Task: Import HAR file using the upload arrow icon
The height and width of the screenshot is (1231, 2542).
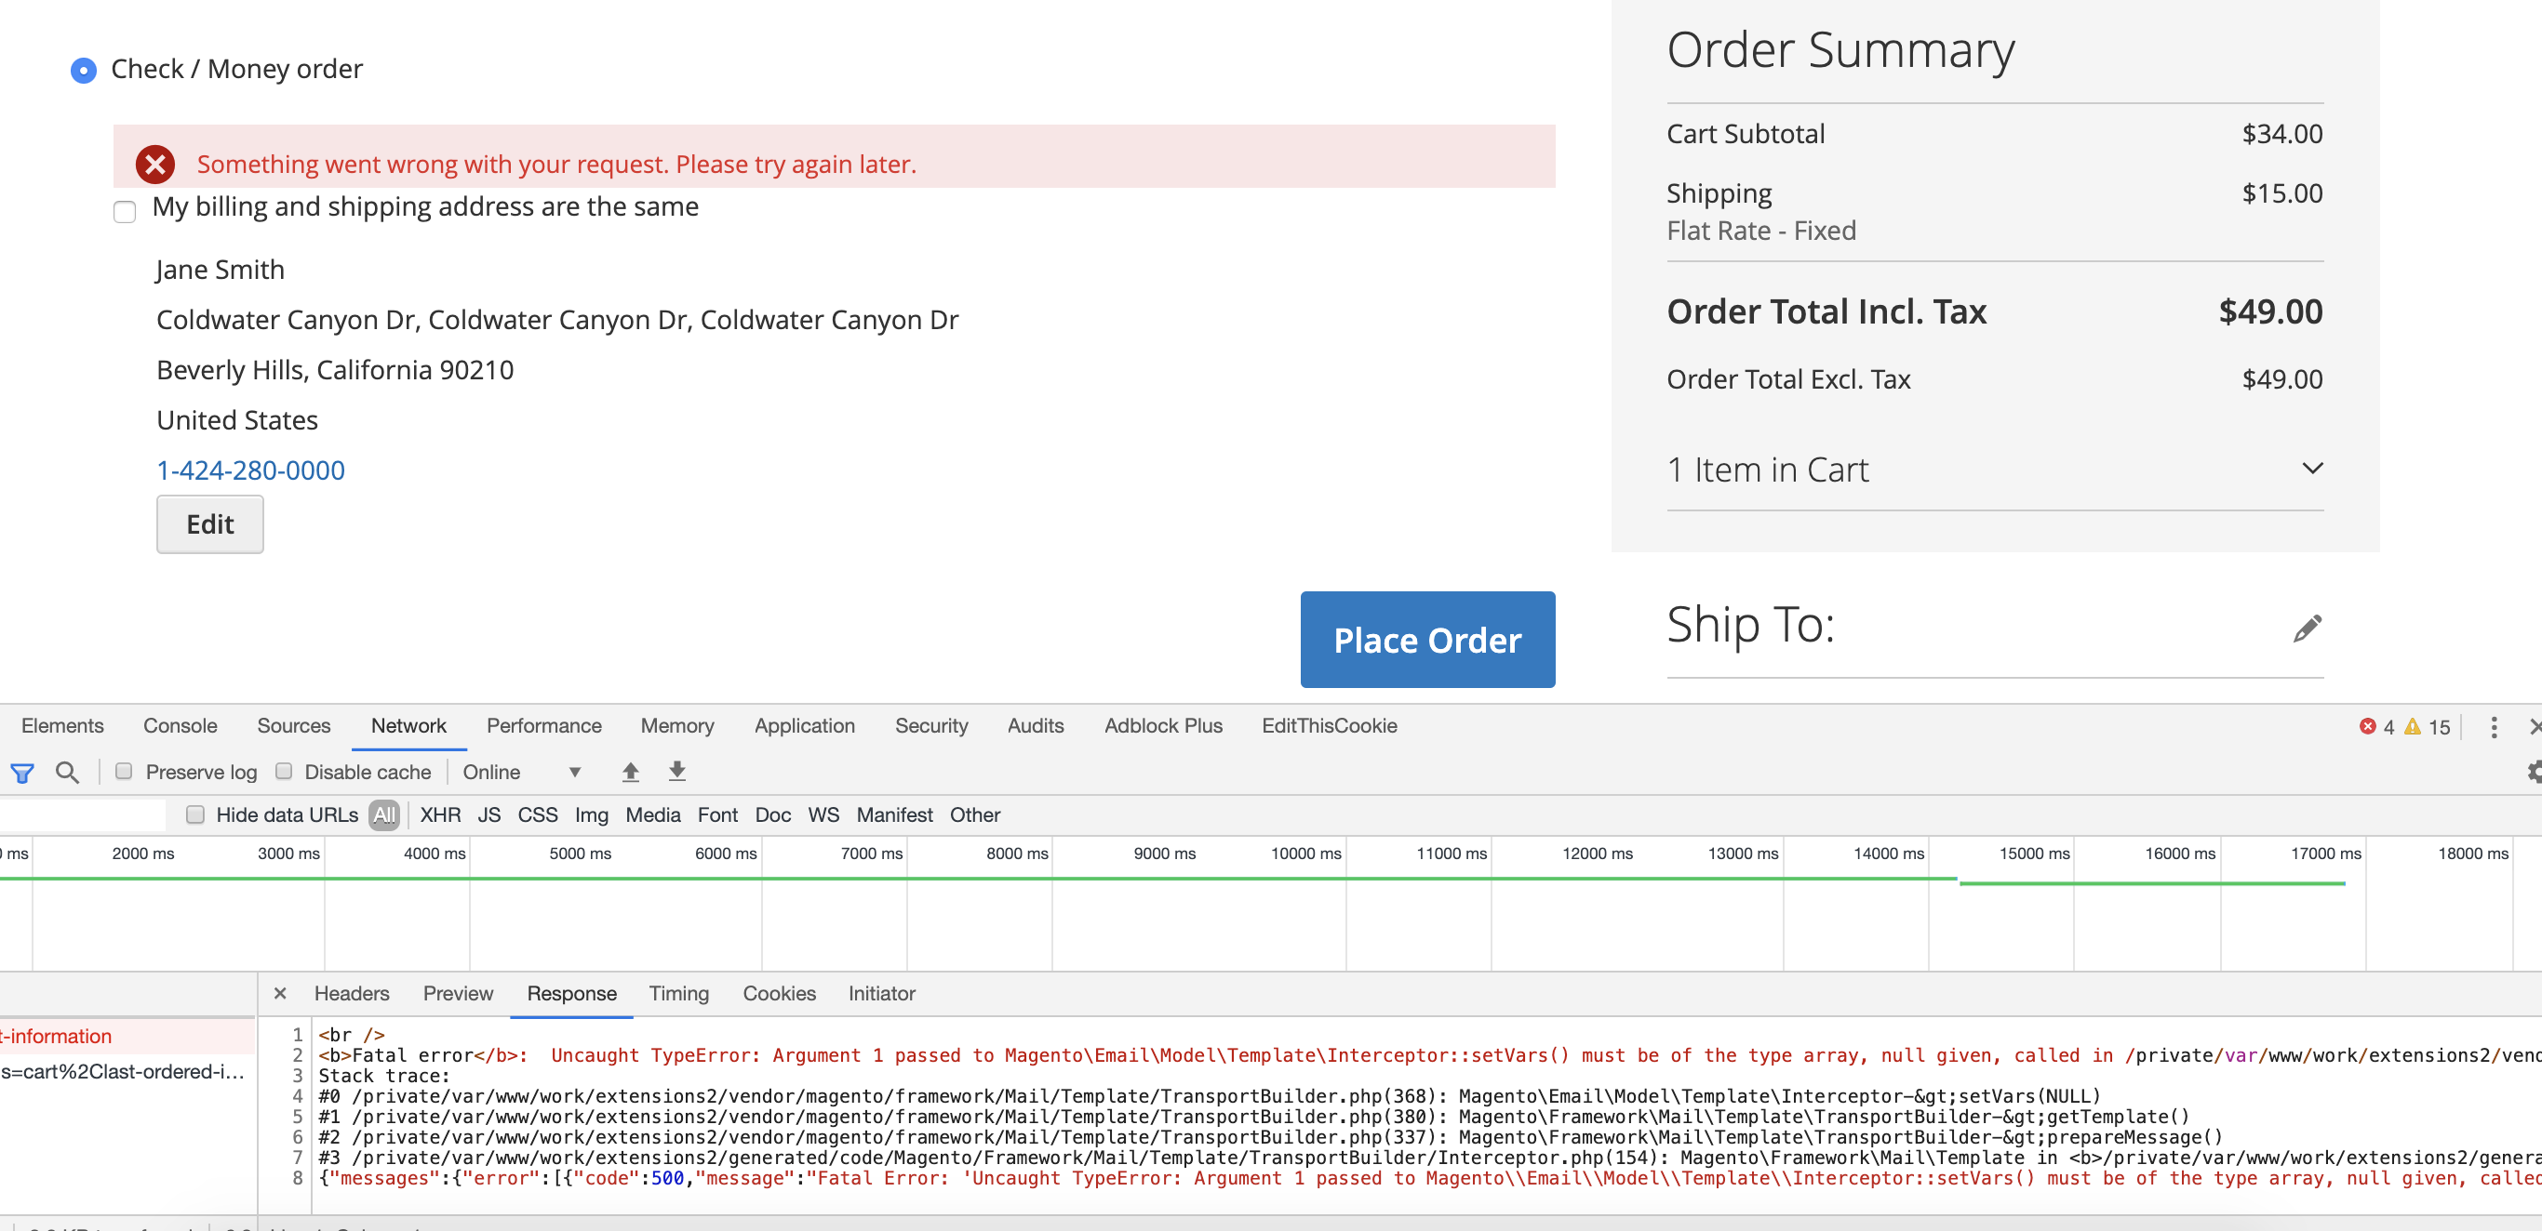Action: 630,773
